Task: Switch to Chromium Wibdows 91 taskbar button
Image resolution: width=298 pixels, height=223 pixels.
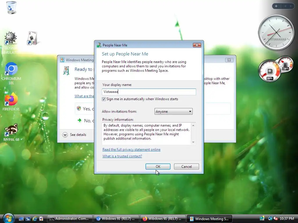Action: click(116, 219)
